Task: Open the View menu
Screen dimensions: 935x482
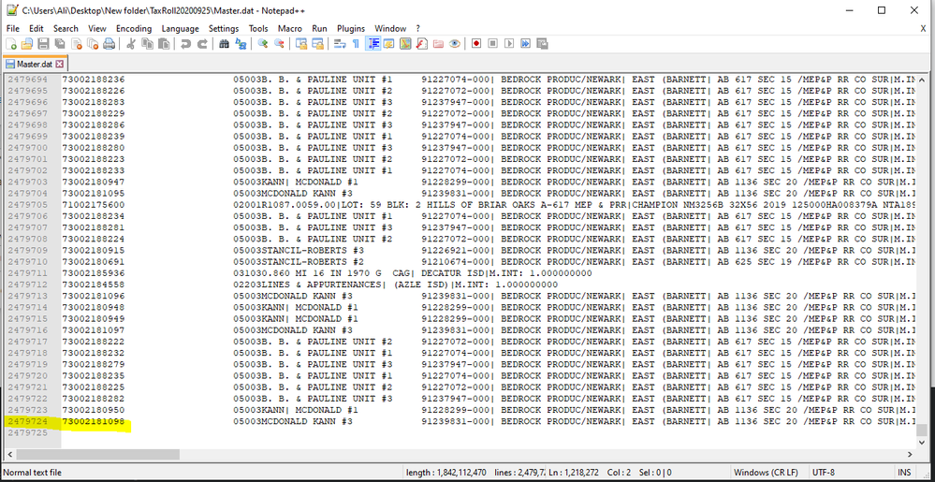Action: [97, 28]
